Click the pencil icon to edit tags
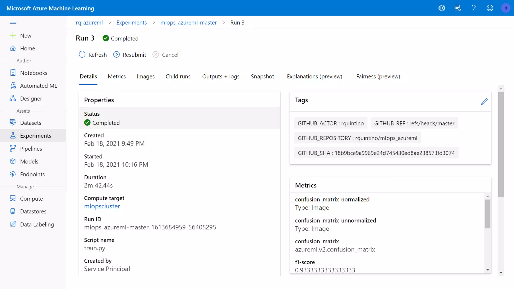The height and width of the screenshot is (289, 514). [484, 102]
